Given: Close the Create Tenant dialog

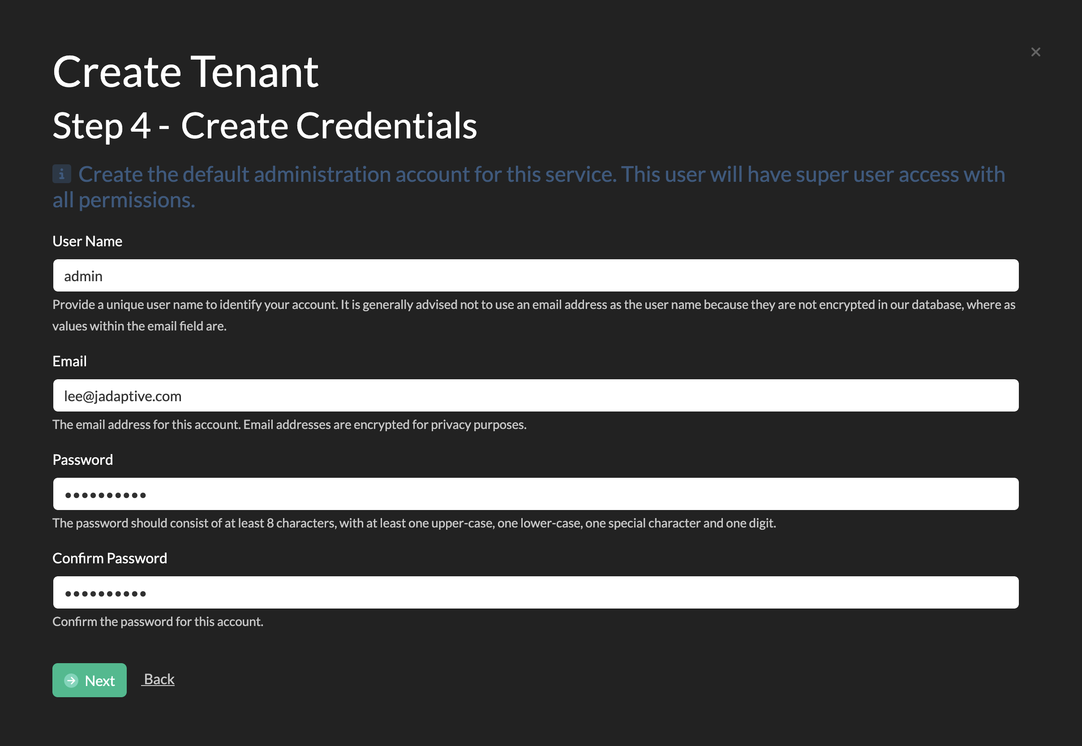Looking at the screenshot, I should (1035, 52).
